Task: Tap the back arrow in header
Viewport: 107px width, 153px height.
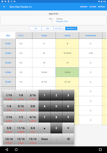Action: pyautogui.click(x=4, y=7)
